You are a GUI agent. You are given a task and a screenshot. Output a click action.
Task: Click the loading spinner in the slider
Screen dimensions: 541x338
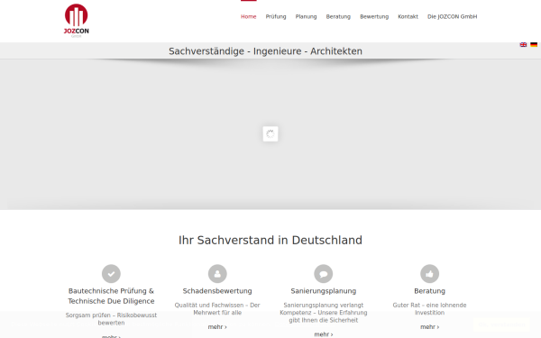(270, 133)
